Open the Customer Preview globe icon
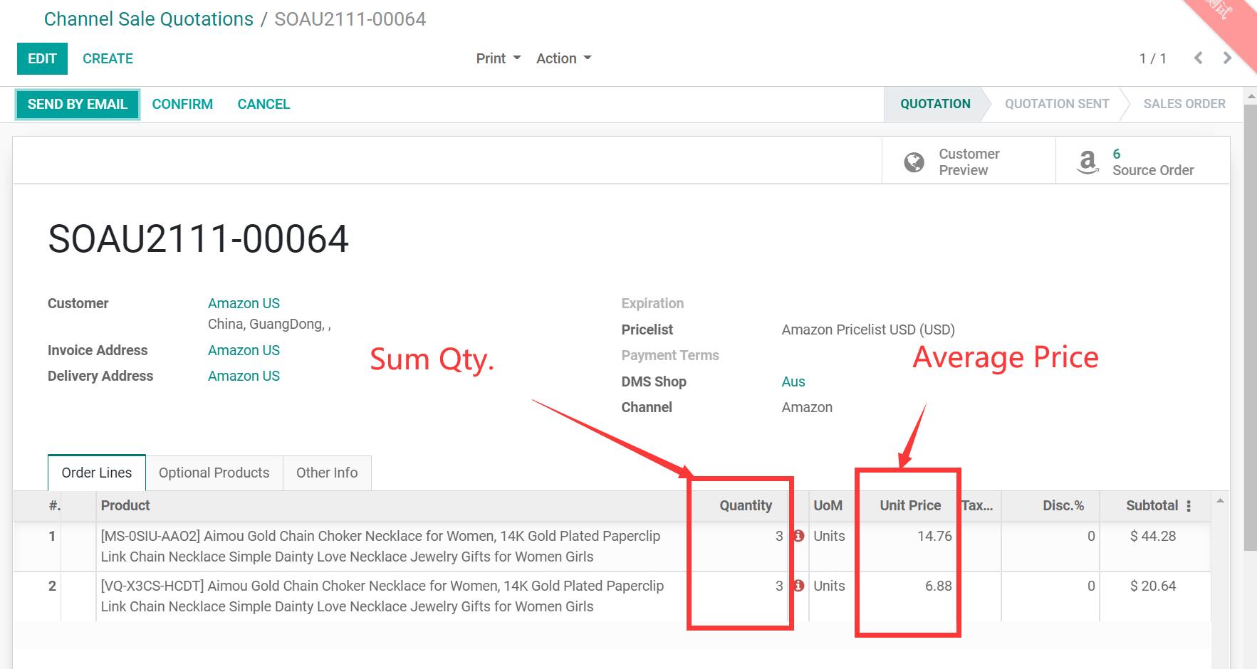The height and width of the screenshot is (669, 1257). click(x=914, y=162)
